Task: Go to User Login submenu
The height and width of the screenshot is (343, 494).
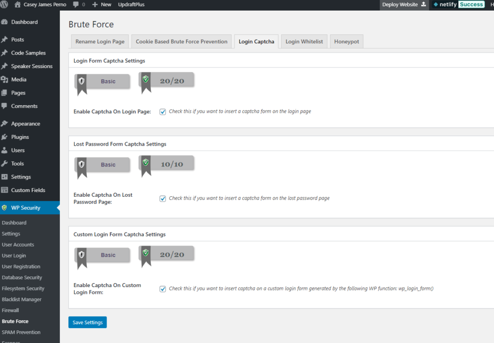Action: point(14,256)
